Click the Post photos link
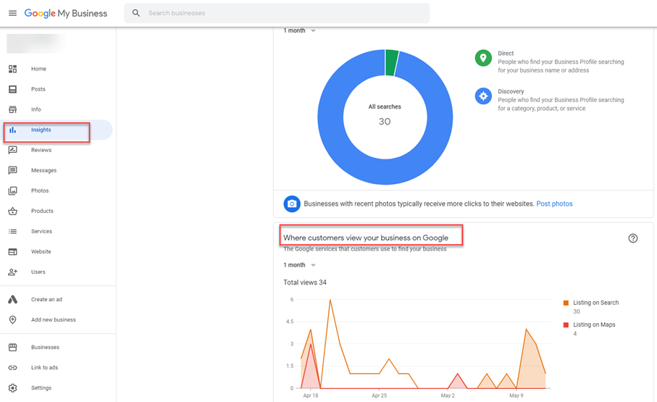The height and width of the screenshot is (402, 657). pos(554,204)
